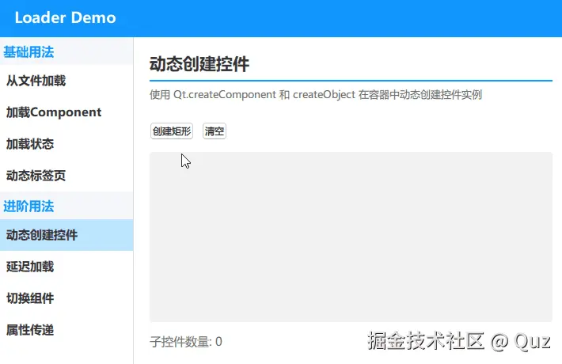Click the 动态创建控件 page heading

199,64
